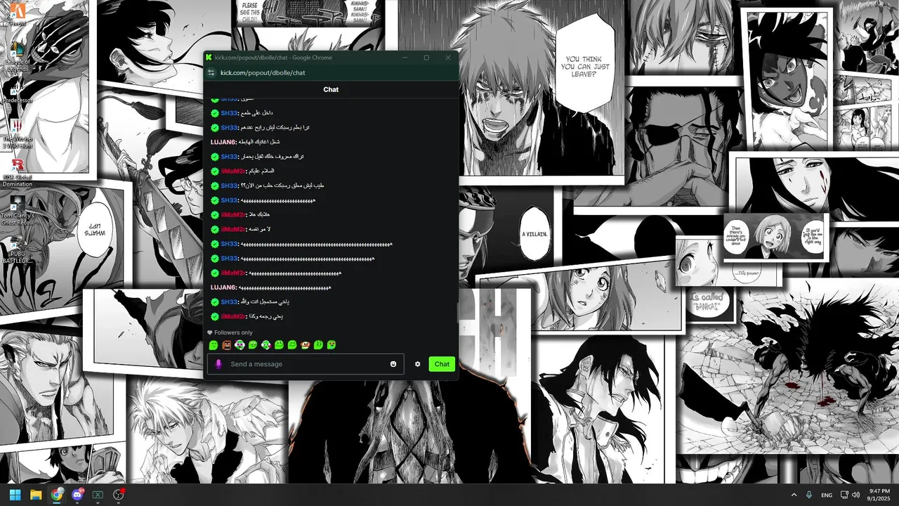Viewport: 899px width, 506px height.
Task: Open the Windows Start menu
Action: (15, 495)
